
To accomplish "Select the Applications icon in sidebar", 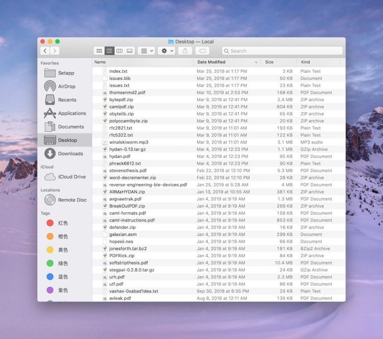I will (x=50, y=113).
